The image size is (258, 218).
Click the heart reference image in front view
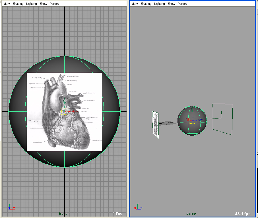[64, 112]
